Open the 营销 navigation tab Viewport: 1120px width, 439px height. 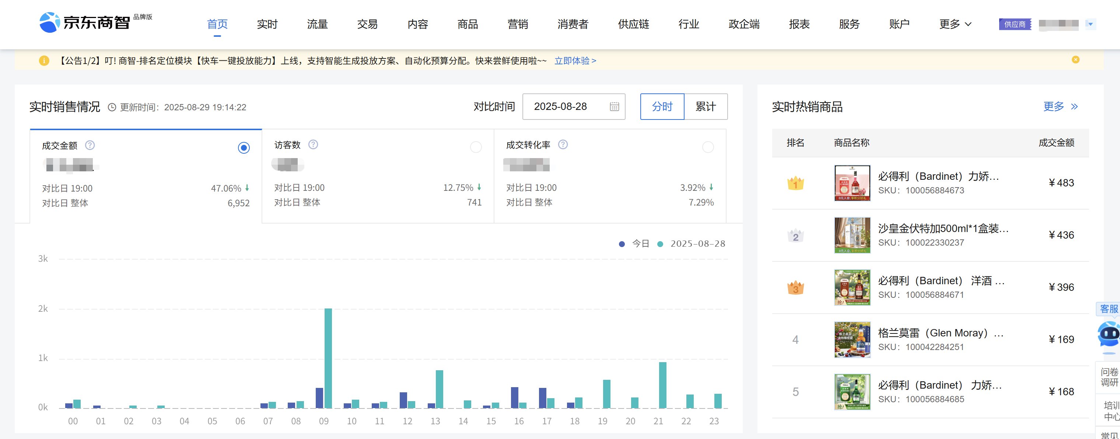click(518, 24)
